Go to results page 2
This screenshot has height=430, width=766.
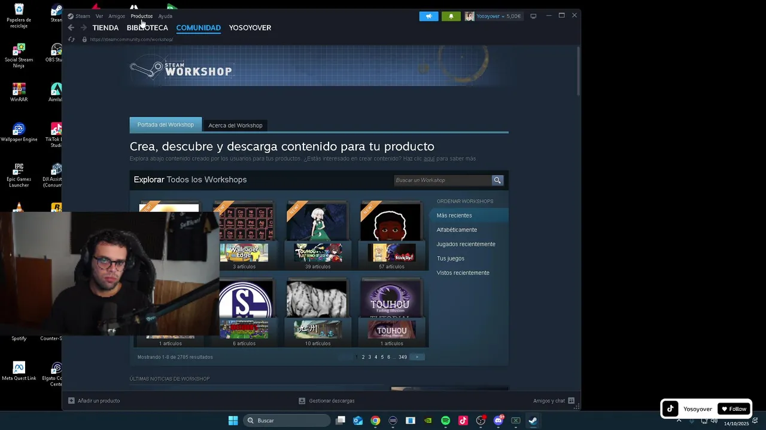coord(363,357)
